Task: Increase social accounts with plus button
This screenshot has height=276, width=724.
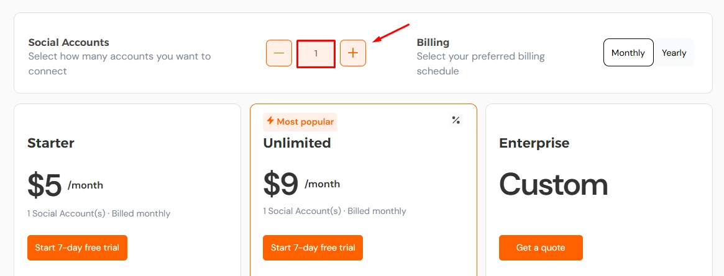Action: click(x=353, y=53)
